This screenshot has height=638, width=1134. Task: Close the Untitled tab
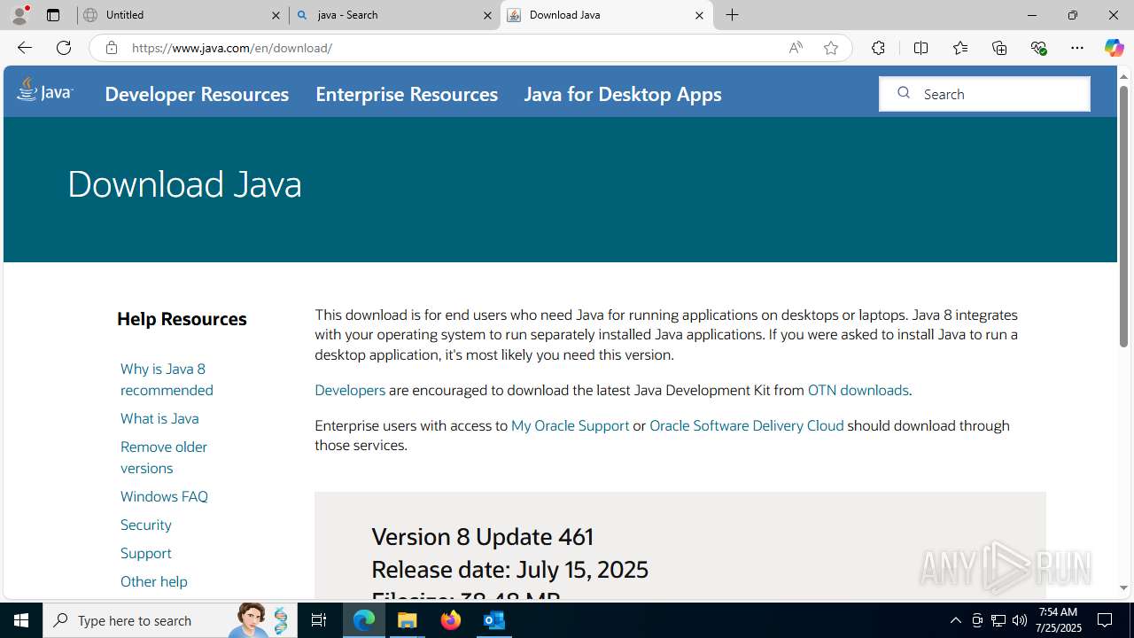tap(276, 15)
